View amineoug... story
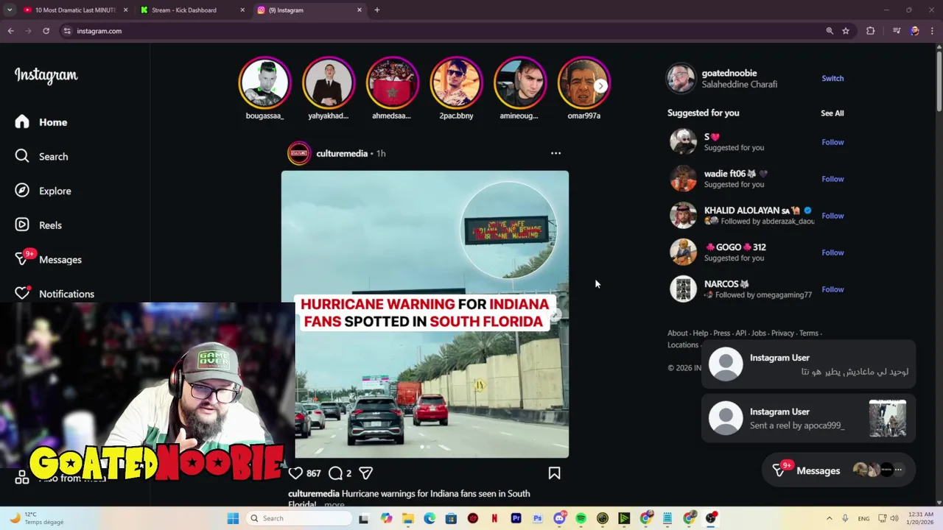Image resolution: width=943 pixels, height=530 pixels. [x=520, y=82]
